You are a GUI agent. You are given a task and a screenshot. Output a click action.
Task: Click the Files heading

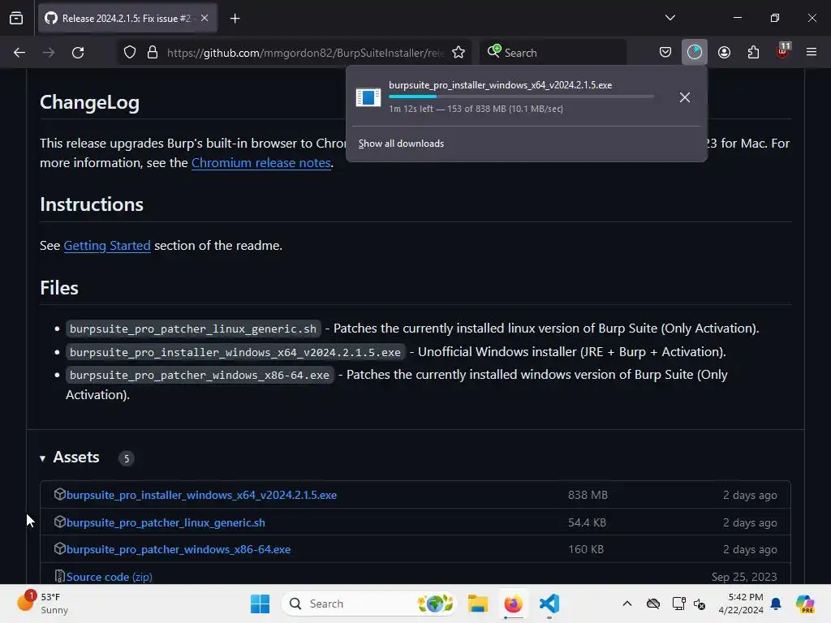click(x=58, y=288)
